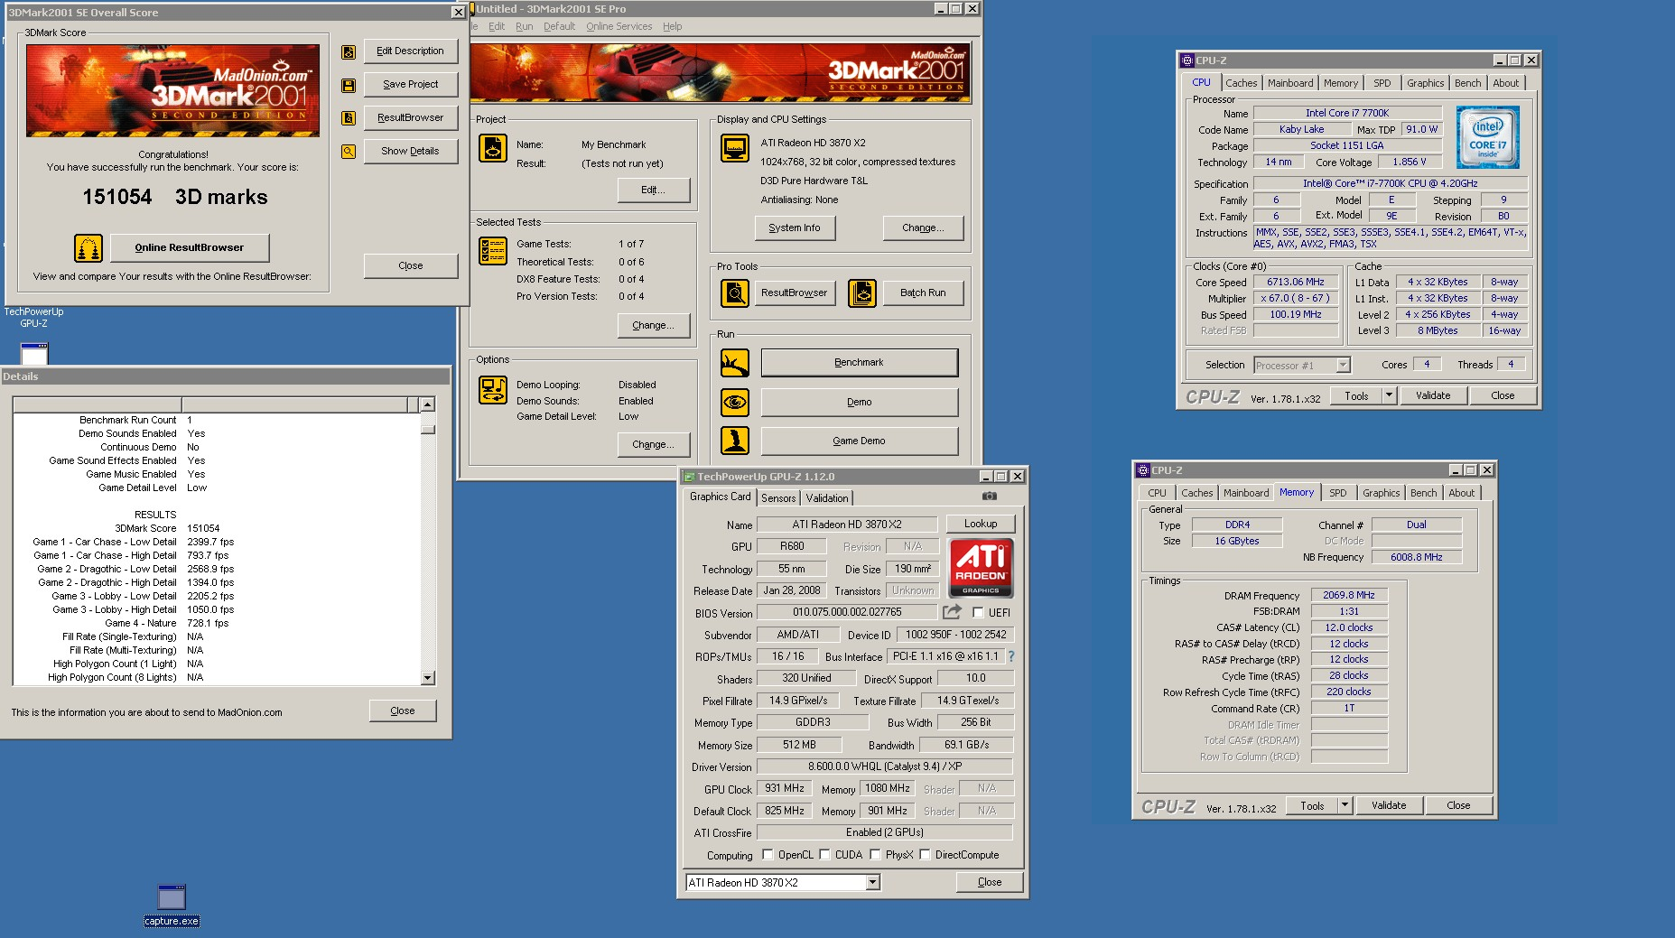Viewport: 1675px width, 938px height.
Task: Toggle the CUDA checkbox
Action: point(824,854)
